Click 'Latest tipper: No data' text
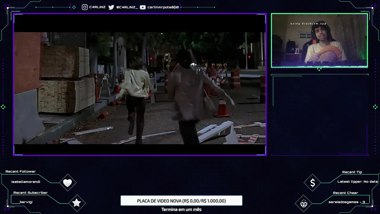The image size is (380, 214). point(358,182)
